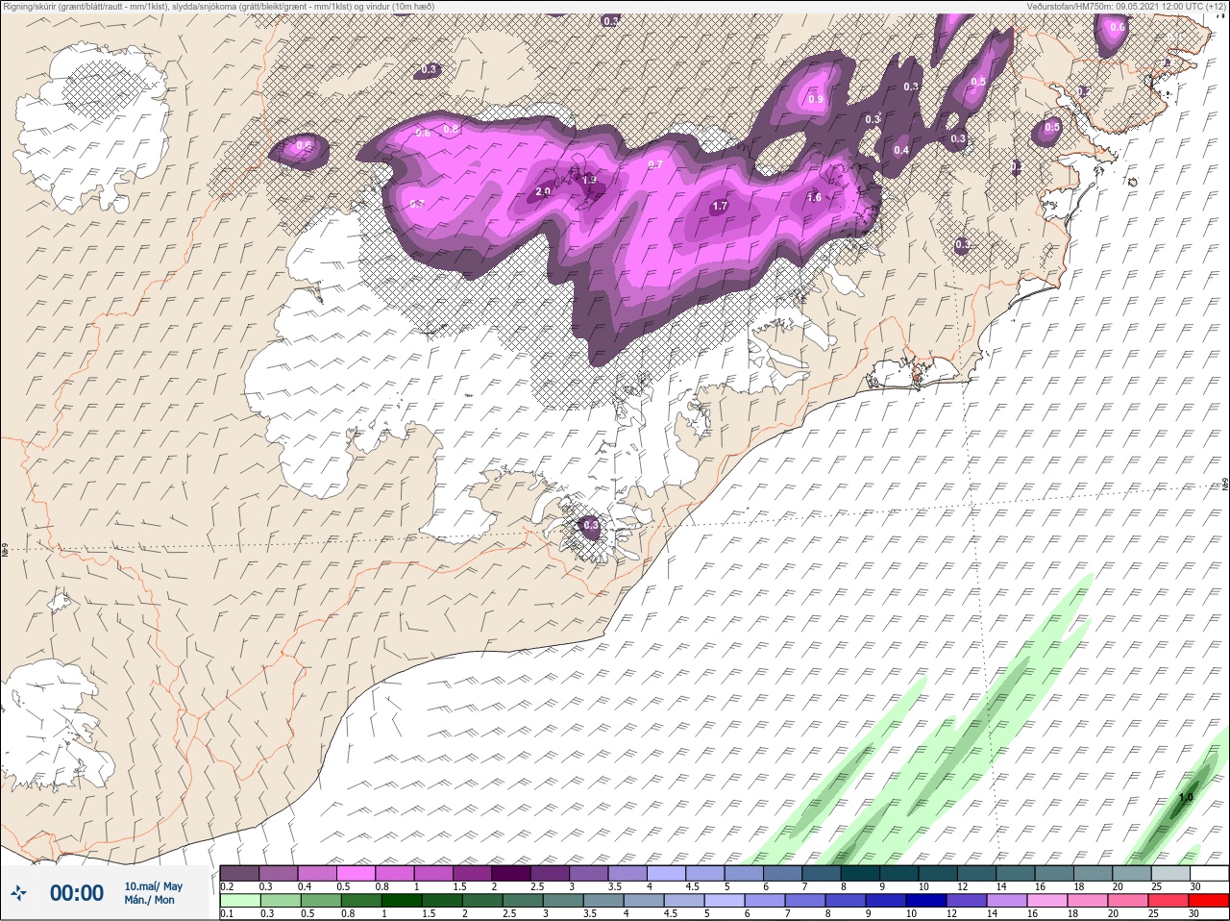Click the four-pointed star logo beside 00:00
The height and width of the screenshot is (921, 1230).
tap(18, 893)
